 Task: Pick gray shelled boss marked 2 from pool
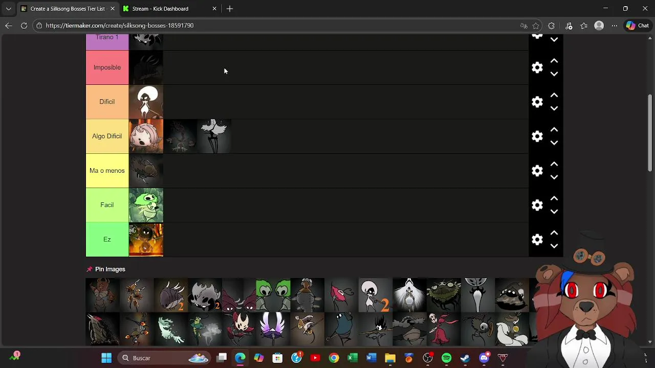pos(171,295)
